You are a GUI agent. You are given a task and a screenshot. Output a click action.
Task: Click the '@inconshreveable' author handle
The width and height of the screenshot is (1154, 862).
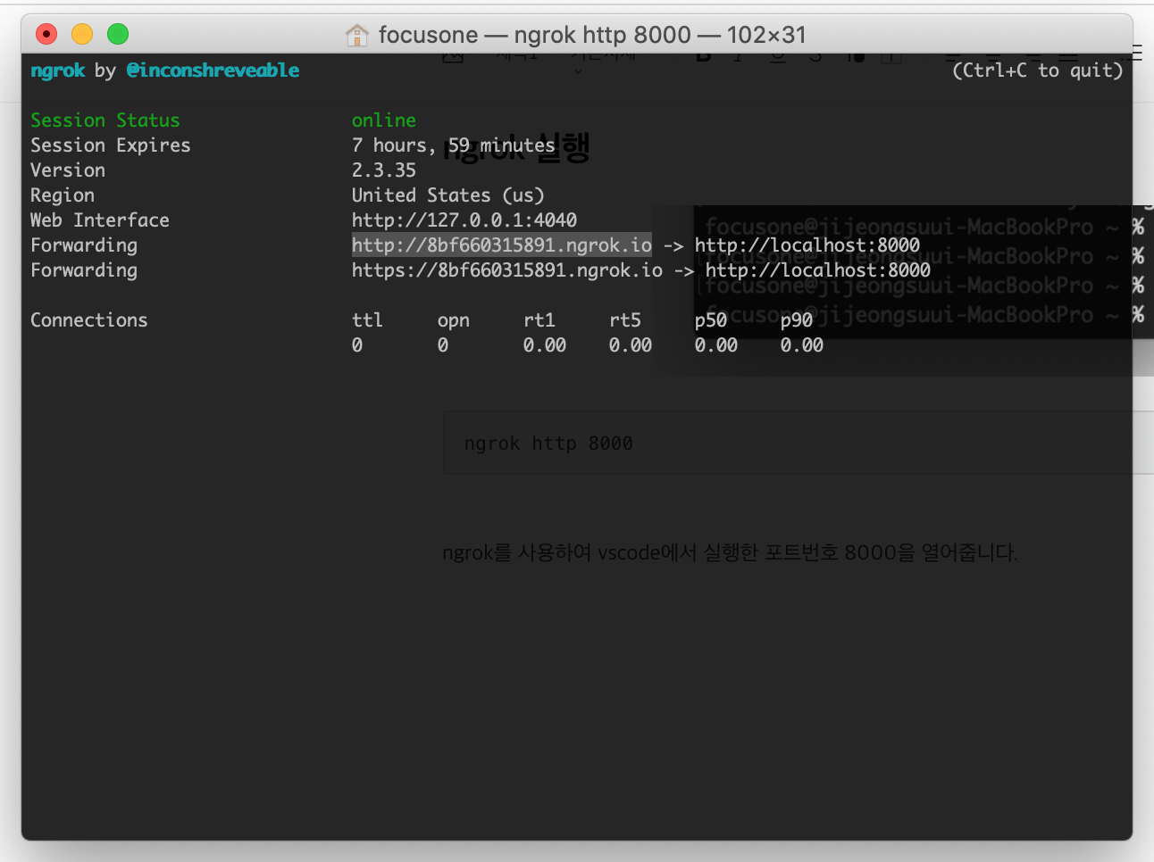(x=213, y=70)
